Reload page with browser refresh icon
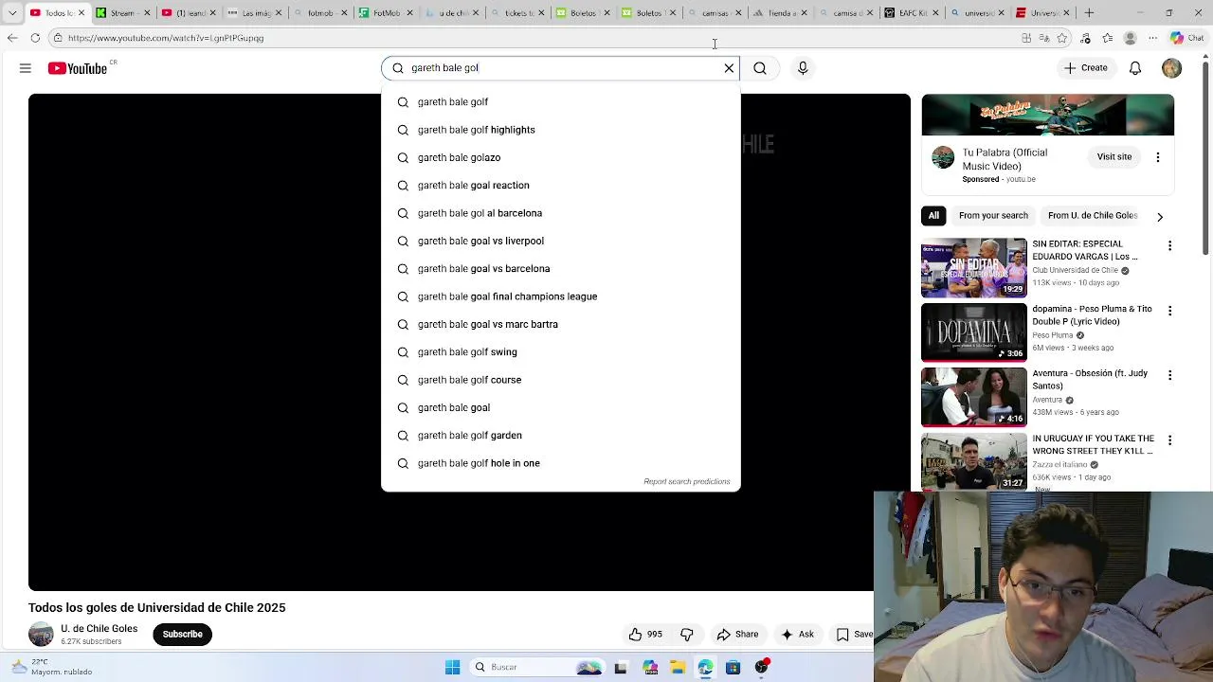 pos(35,38)
